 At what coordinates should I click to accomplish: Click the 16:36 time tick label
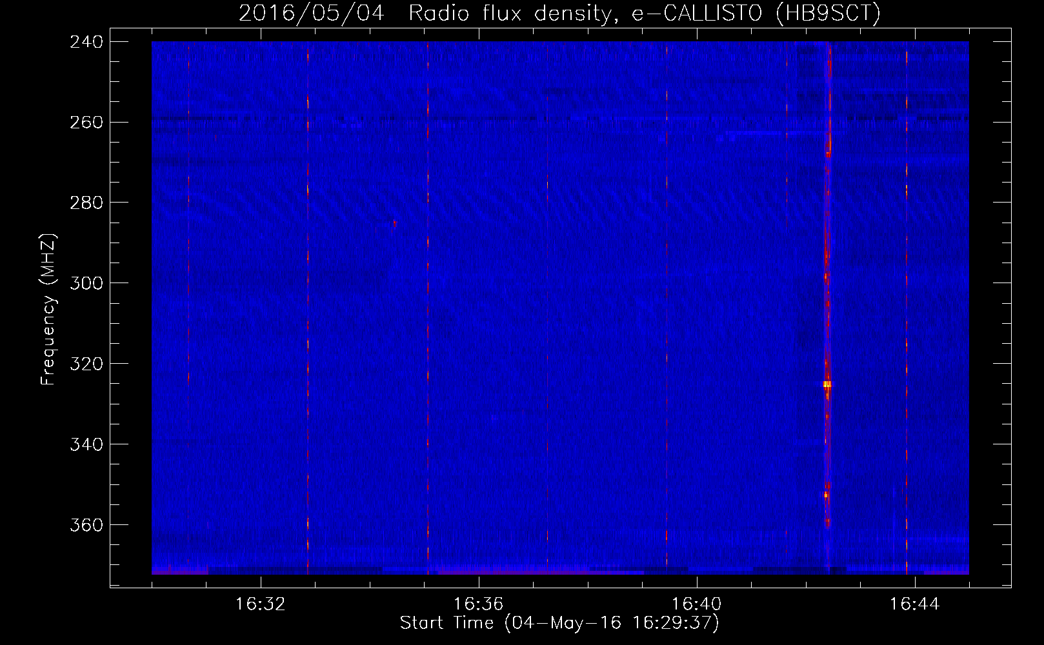[x=479, y=604]
